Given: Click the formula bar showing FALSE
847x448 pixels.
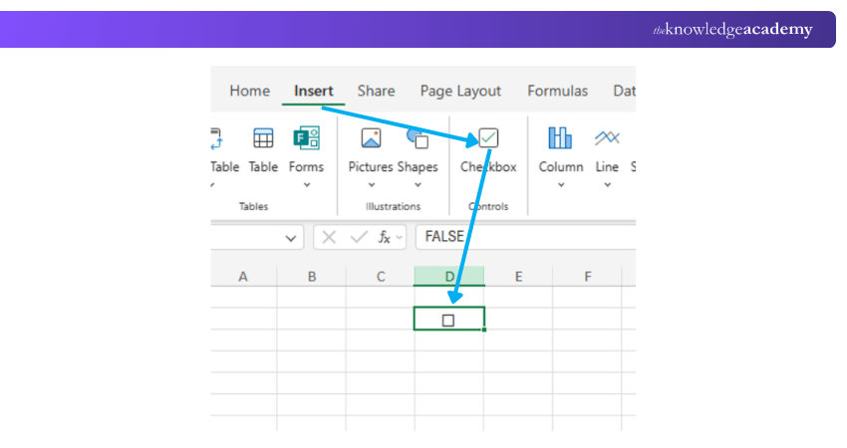Looking at the screenshot, I should (x=525, y=237).
